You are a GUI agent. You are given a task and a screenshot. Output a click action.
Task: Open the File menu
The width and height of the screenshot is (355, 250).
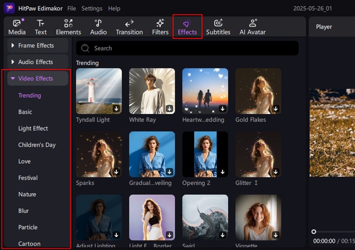pyautogui.click(x=72, y=8)
